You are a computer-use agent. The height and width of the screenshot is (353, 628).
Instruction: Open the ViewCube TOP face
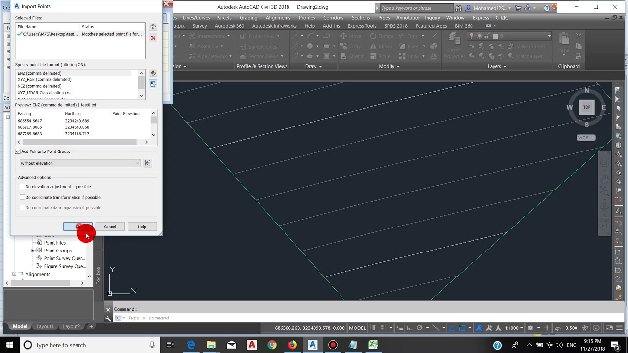[587, 107]
